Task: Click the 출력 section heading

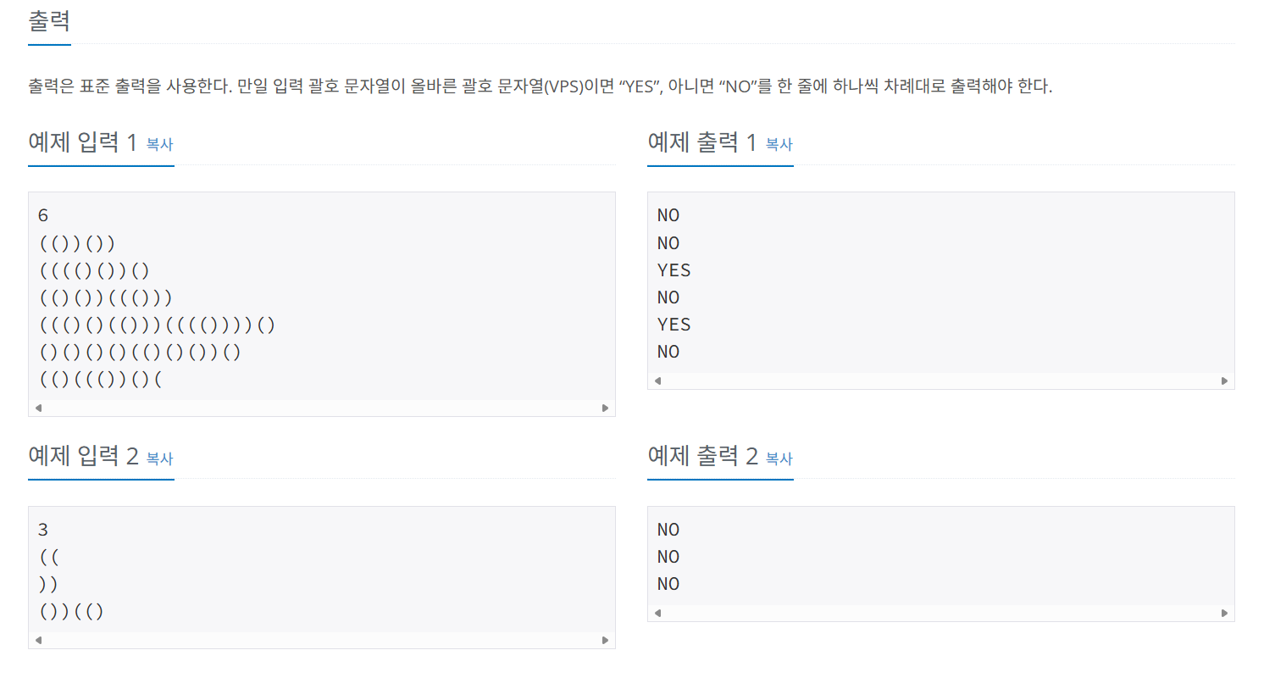Action: [x=49, y=19]
